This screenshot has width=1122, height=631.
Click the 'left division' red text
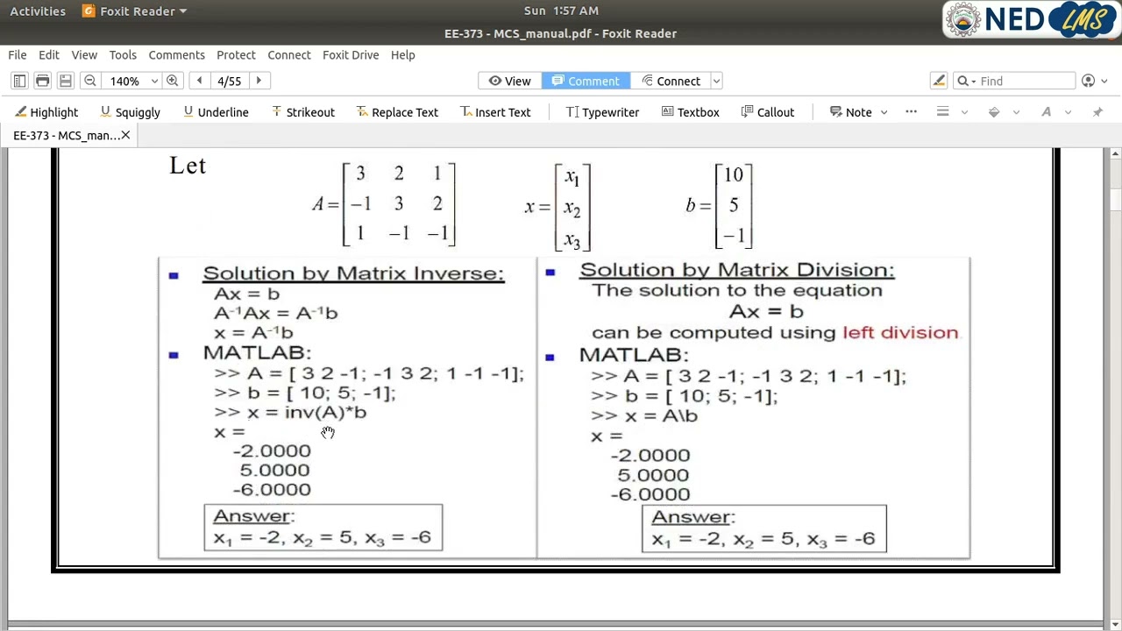(900, 332)
